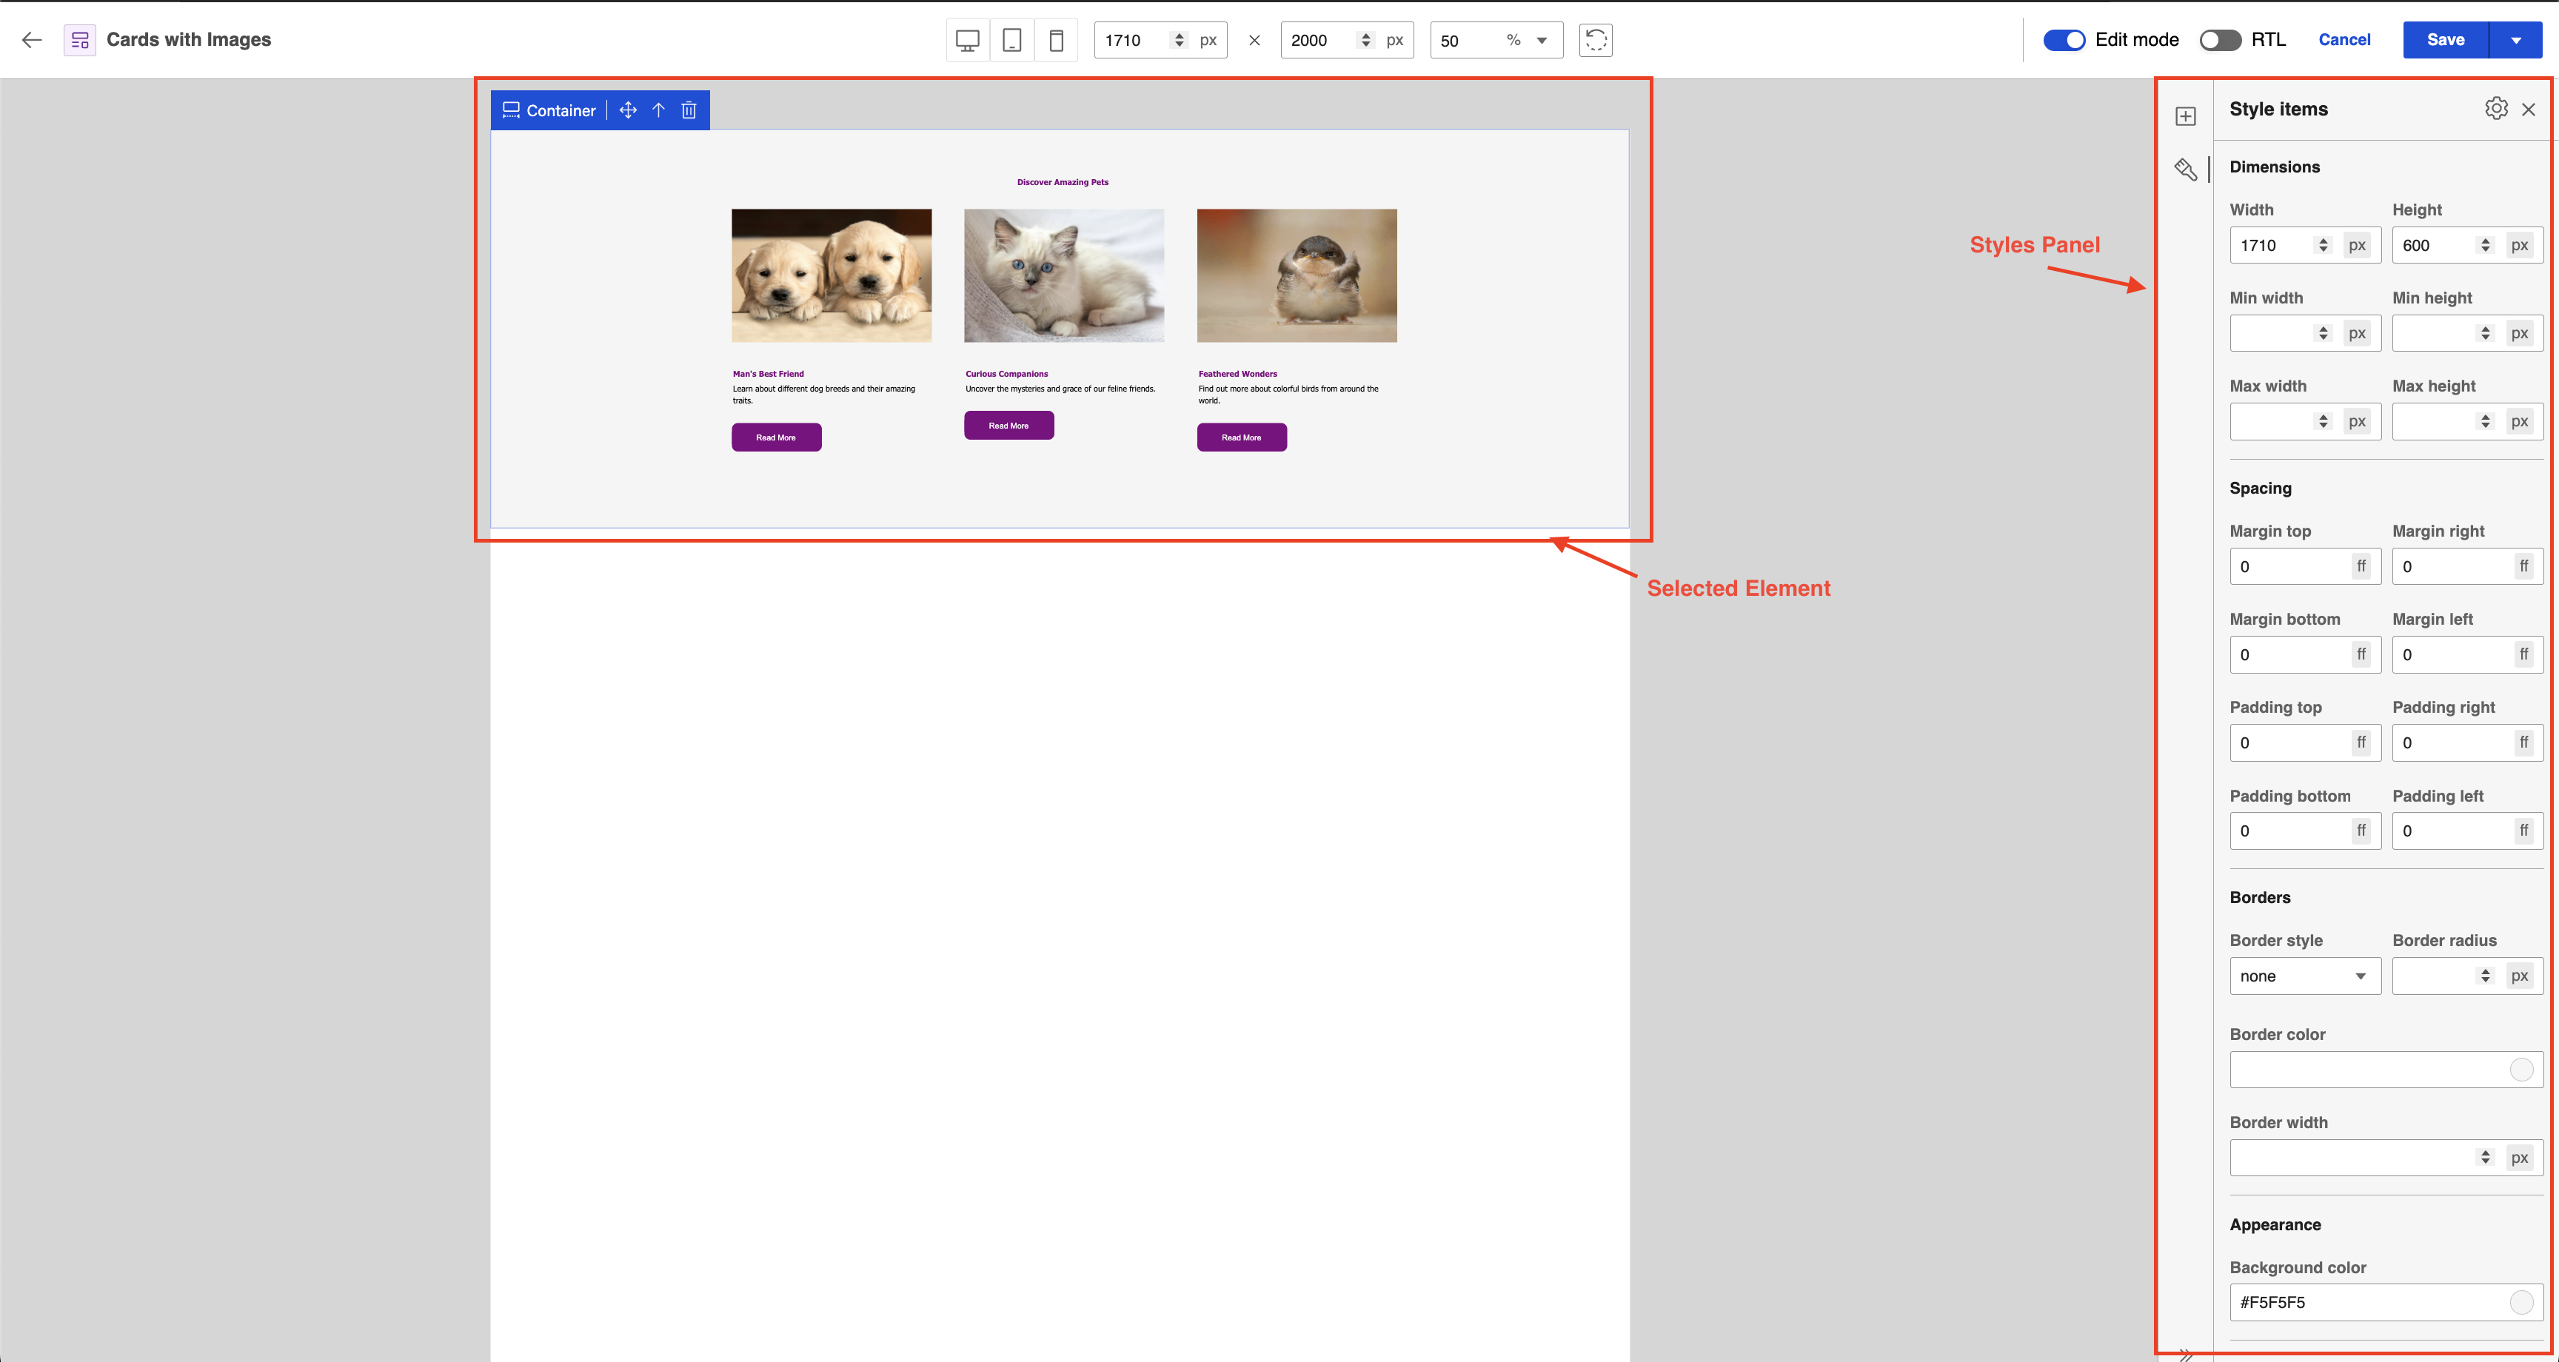This screenshot has width=2559, height=1362.
Task: Switch to desktop device preview
Action: (x=966, y=40)
